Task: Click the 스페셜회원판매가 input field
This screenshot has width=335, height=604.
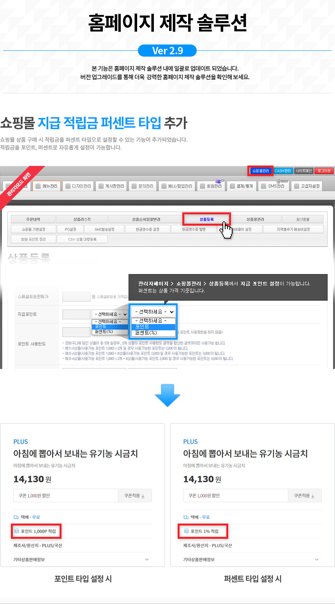Action: (76, 297)
